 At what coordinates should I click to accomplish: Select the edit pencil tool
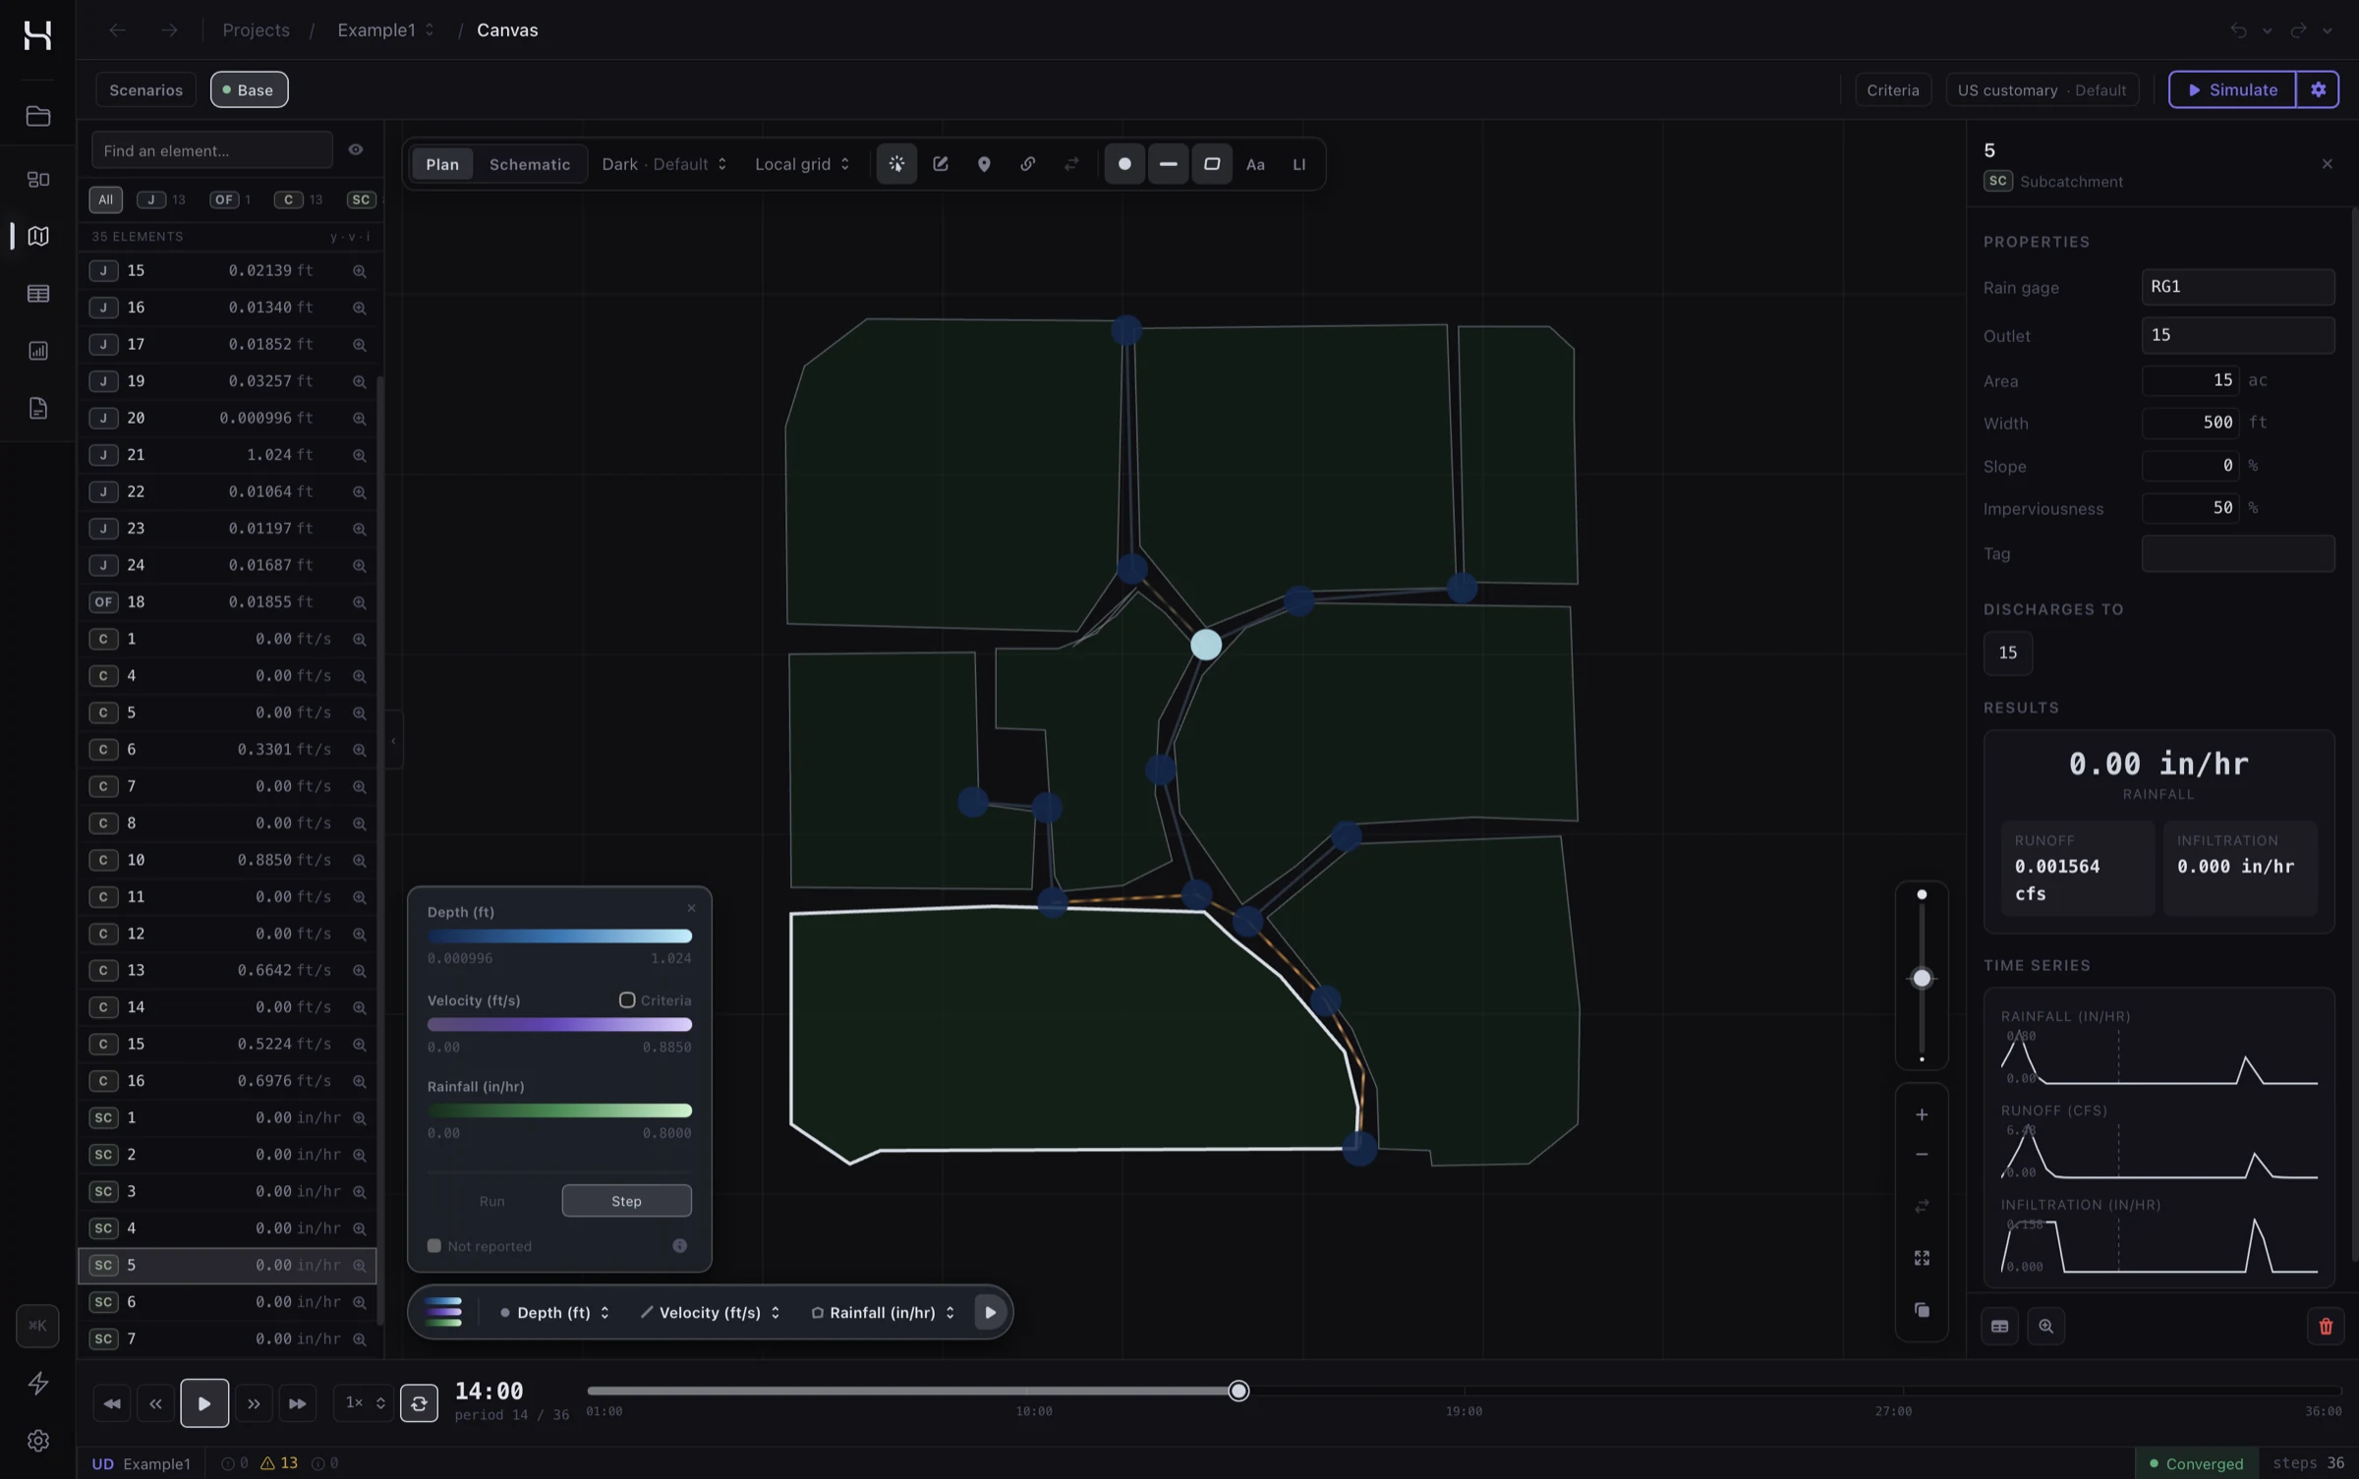pyautogui.click(x=941, y=164)
